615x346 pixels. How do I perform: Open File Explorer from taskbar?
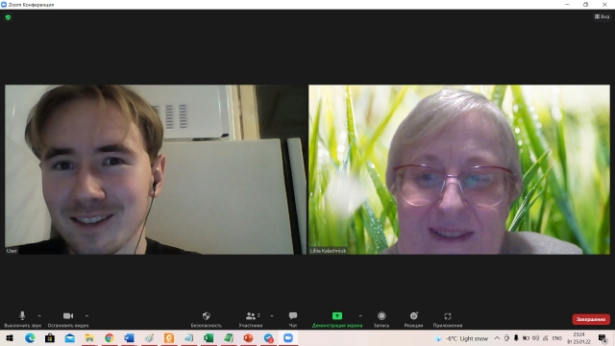89,338
